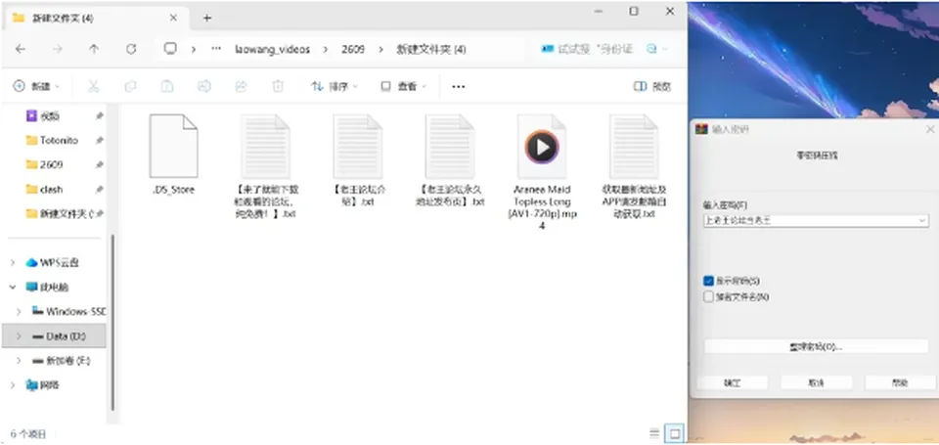Open the 查看 View dropdown
The width and height of the screenshot is (939, 445).
point(404,87)
